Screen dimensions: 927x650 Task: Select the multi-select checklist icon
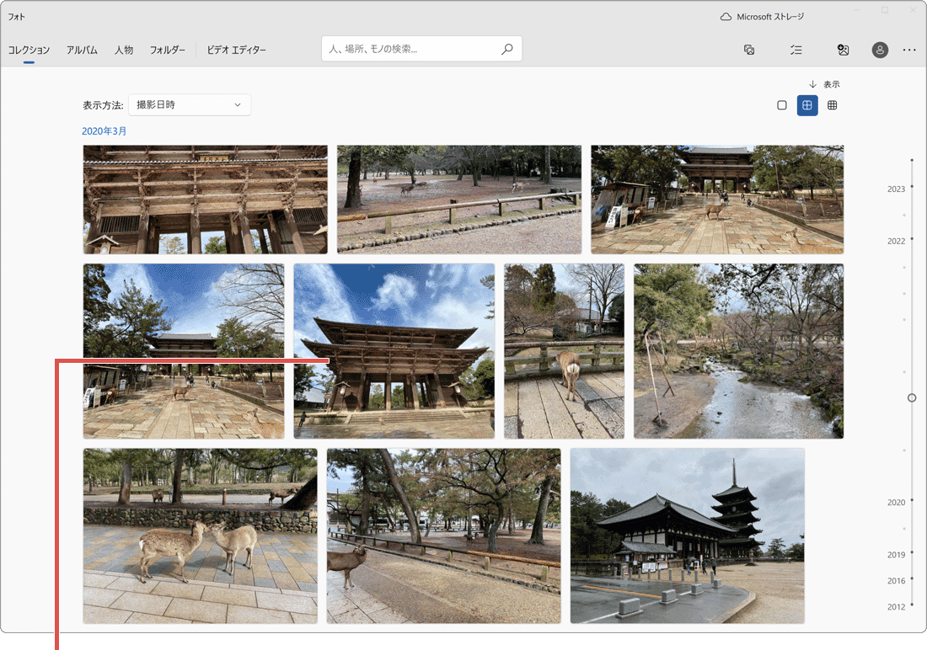coord(796,50)
